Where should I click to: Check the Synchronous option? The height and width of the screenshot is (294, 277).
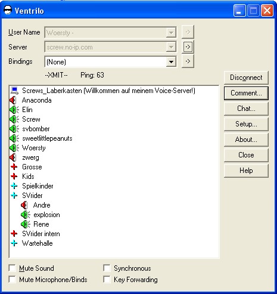click(x=107, y=268)
